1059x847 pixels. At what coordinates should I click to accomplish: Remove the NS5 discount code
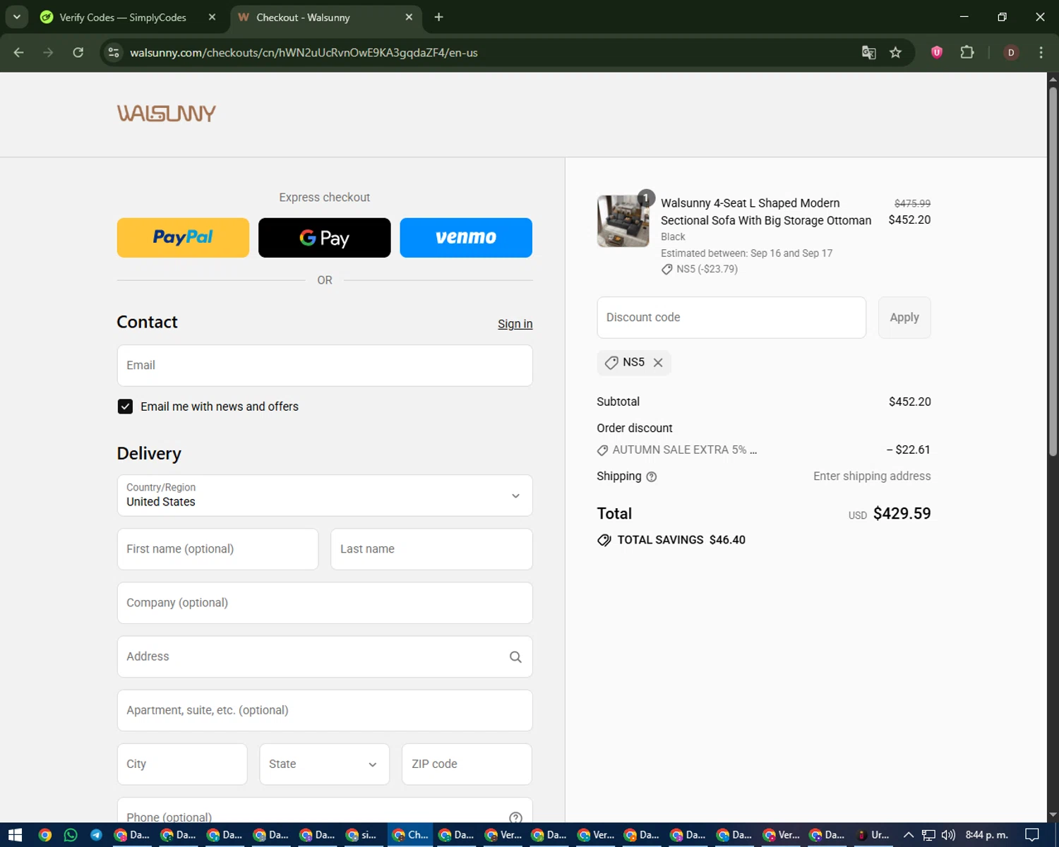tap(658, 363)
